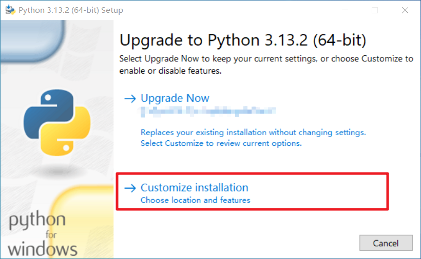Select the Upgrade Now option text

click(x=175, y=98)
